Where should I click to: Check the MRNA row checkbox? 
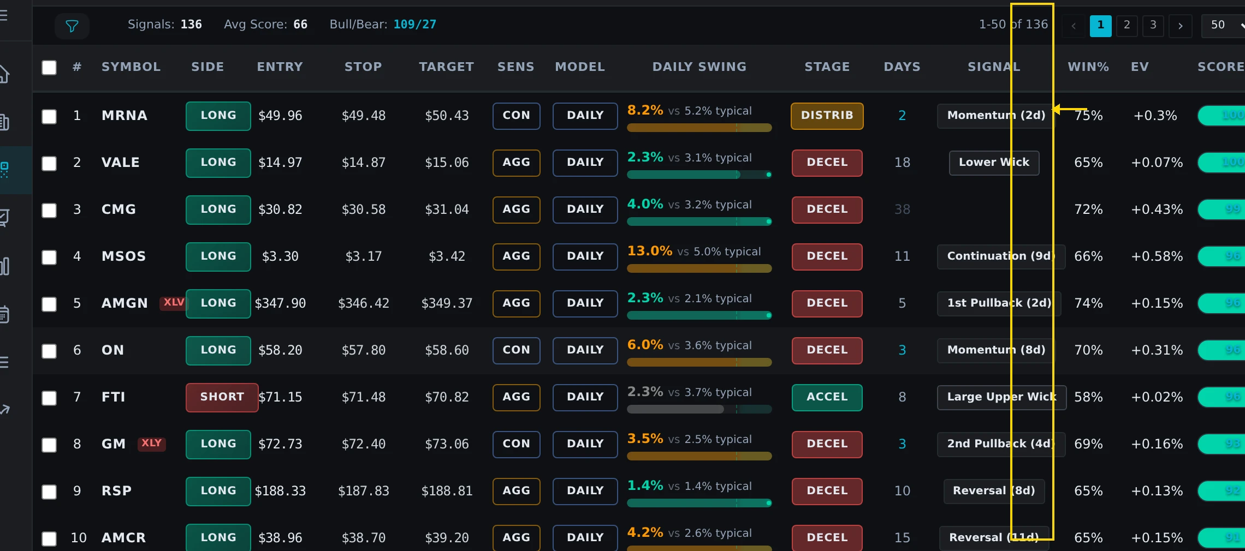pos(49,116)
